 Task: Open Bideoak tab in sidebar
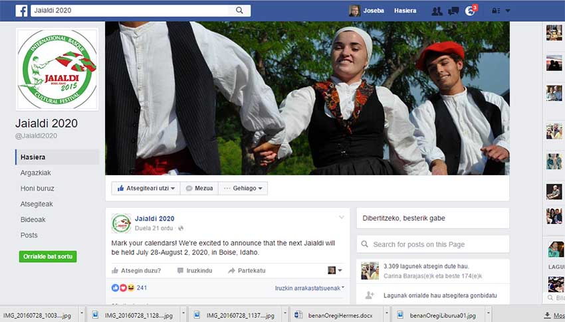[33, 220]
